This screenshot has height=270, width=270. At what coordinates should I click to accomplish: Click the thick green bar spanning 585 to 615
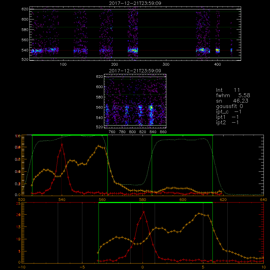coord(182,135)
